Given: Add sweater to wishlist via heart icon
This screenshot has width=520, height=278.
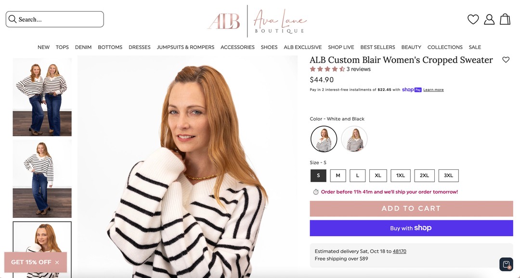Looking at the screenshot, I should tap(506, 60).
